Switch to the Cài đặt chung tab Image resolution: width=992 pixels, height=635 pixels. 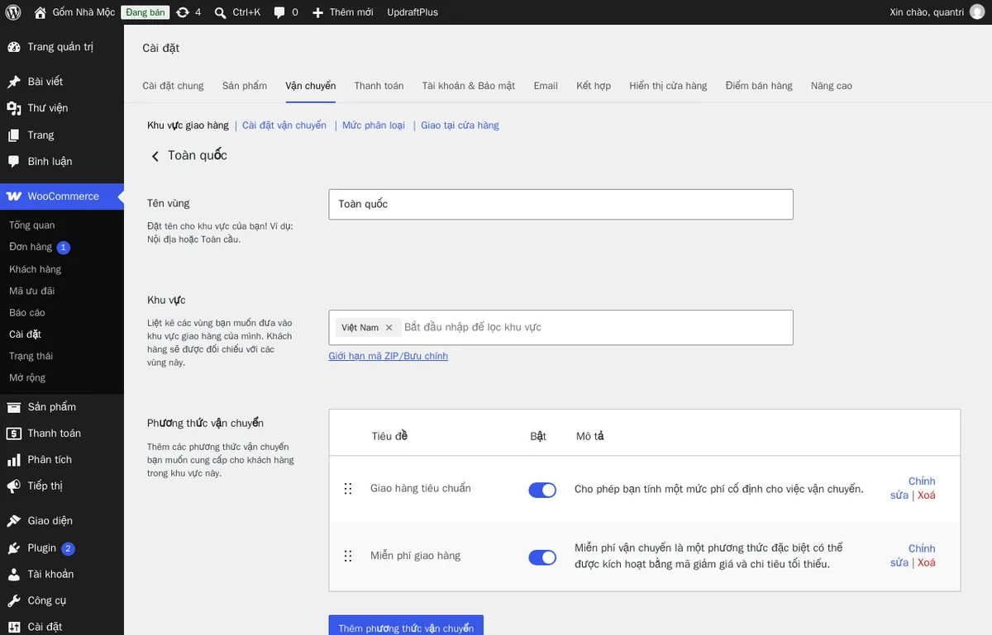[x=173, y=86]
